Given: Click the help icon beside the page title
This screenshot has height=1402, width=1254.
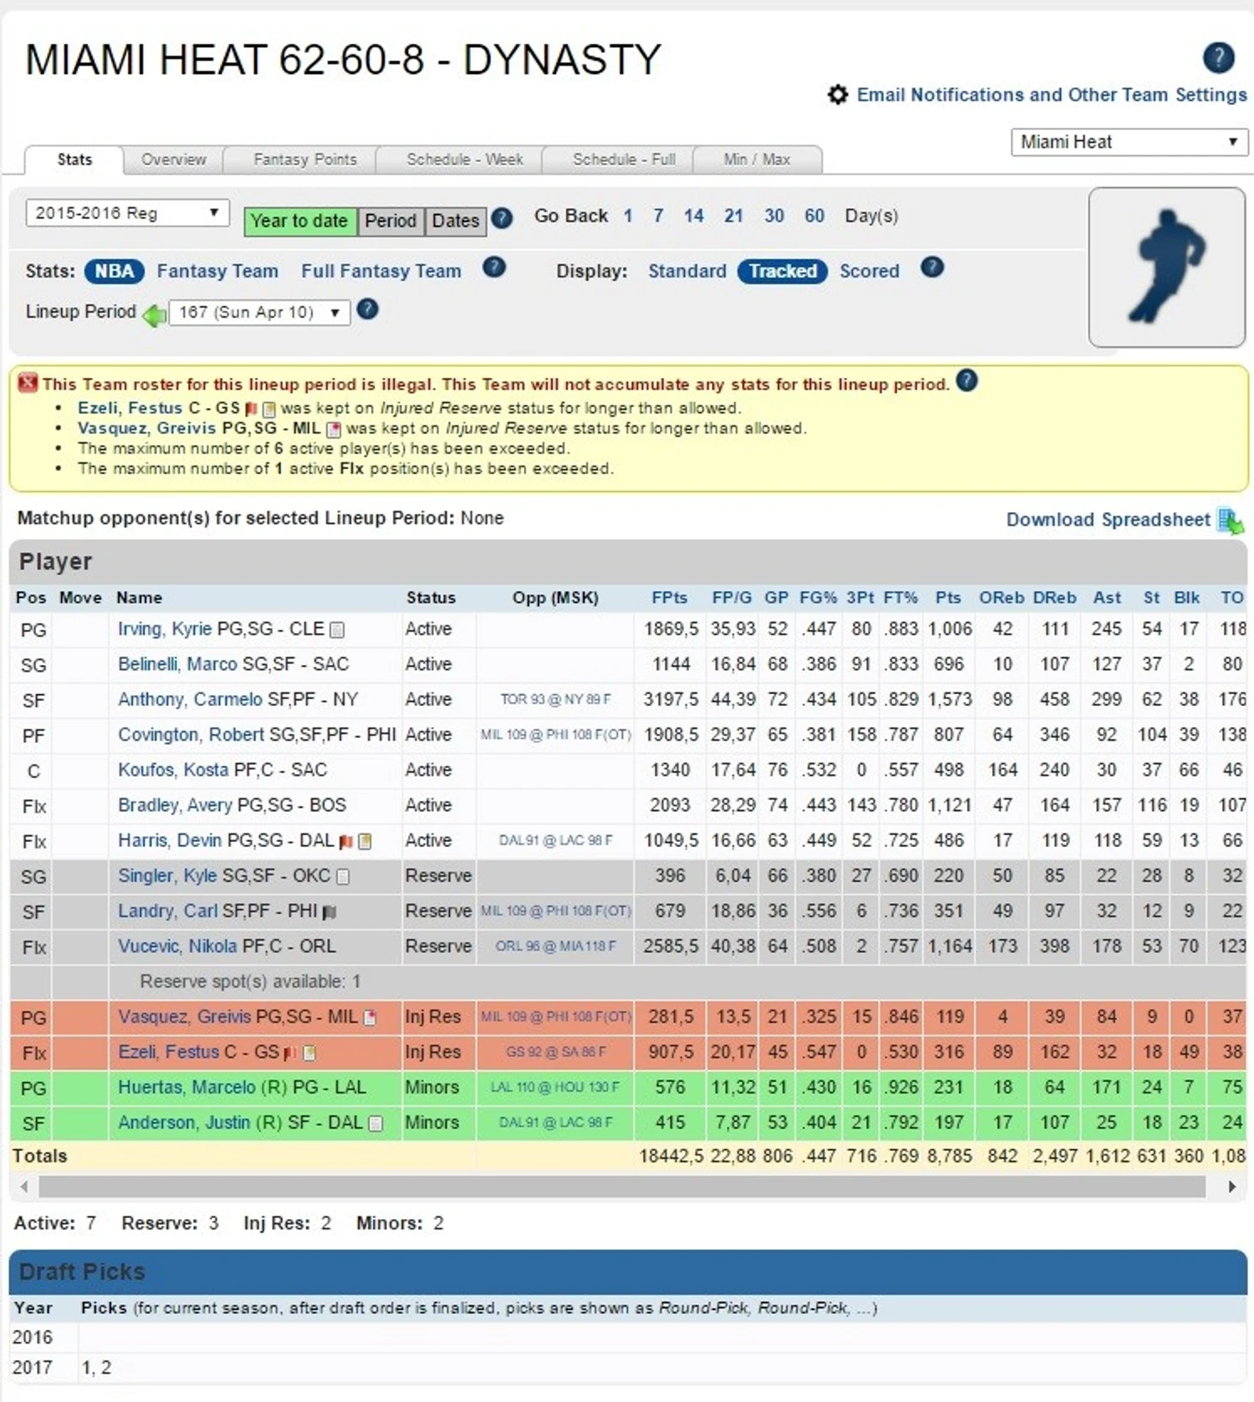Looking at the screenshot, I should click(x=1218, y=58).
